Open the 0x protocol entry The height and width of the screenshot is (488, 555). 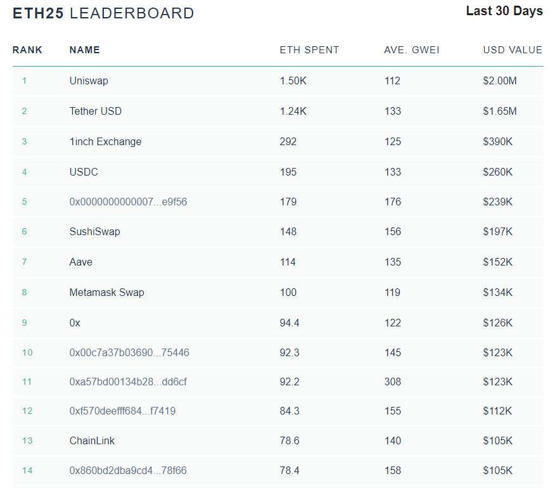(75, 323)
